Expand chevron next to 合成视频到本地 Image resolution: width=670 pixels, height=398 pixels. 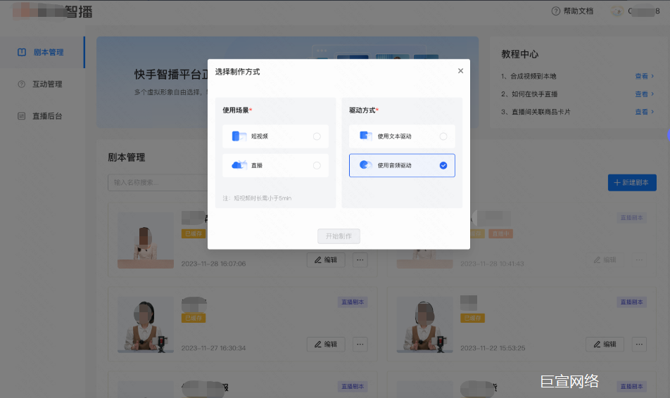[652, 76]
